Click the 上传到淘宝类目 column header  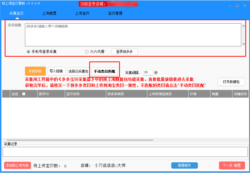coord(168,94)
